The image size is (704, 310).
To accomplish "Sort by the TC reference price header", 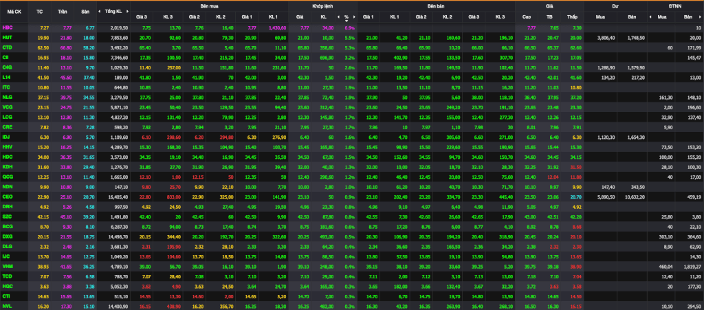I will 39,11.
